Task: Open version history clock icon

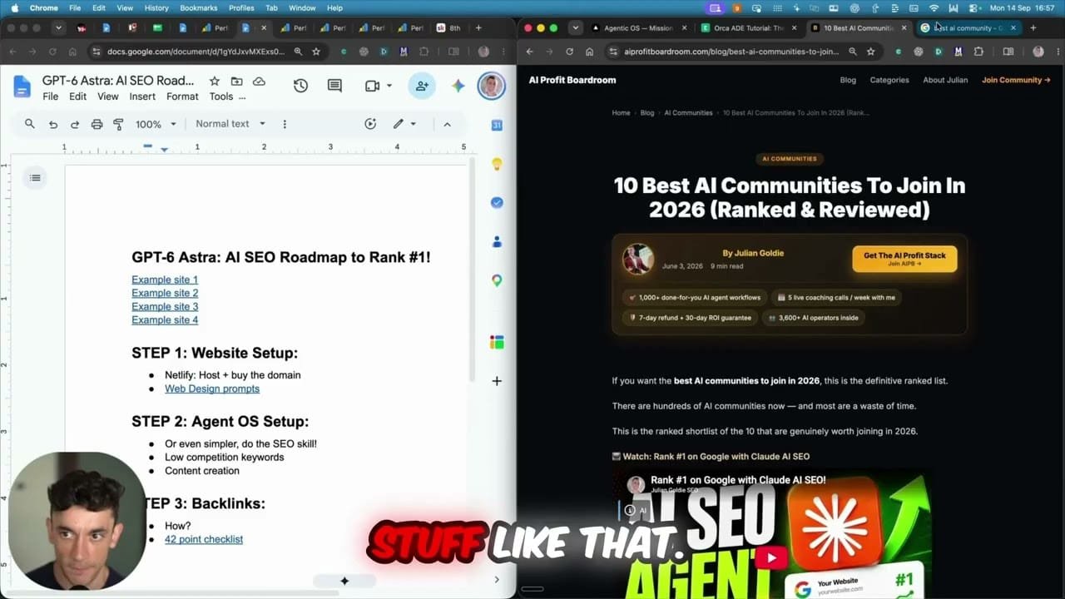Action: pos(300,86)
